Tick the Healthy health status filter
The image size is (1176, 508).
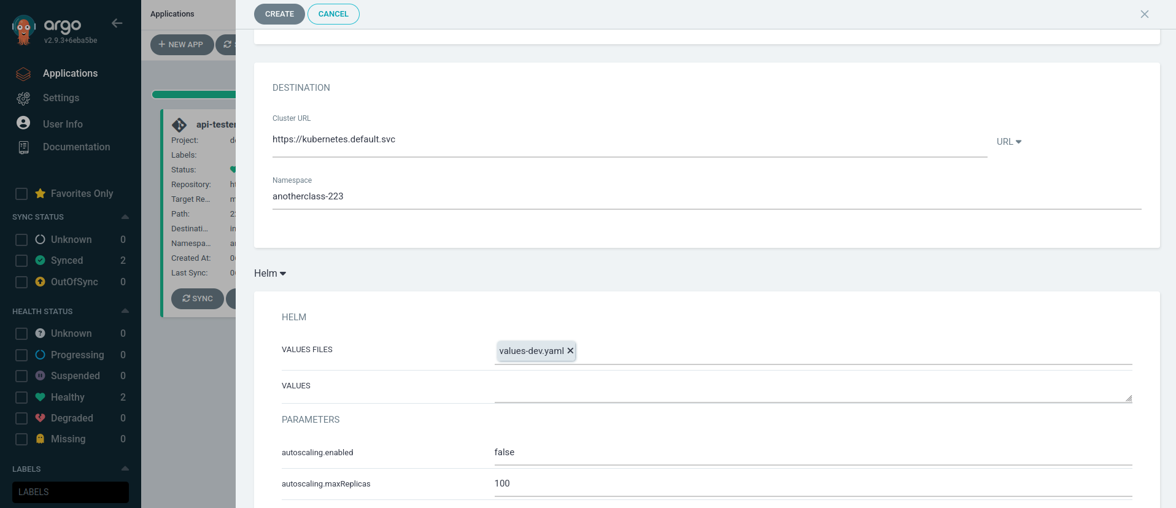click(21, 398)
